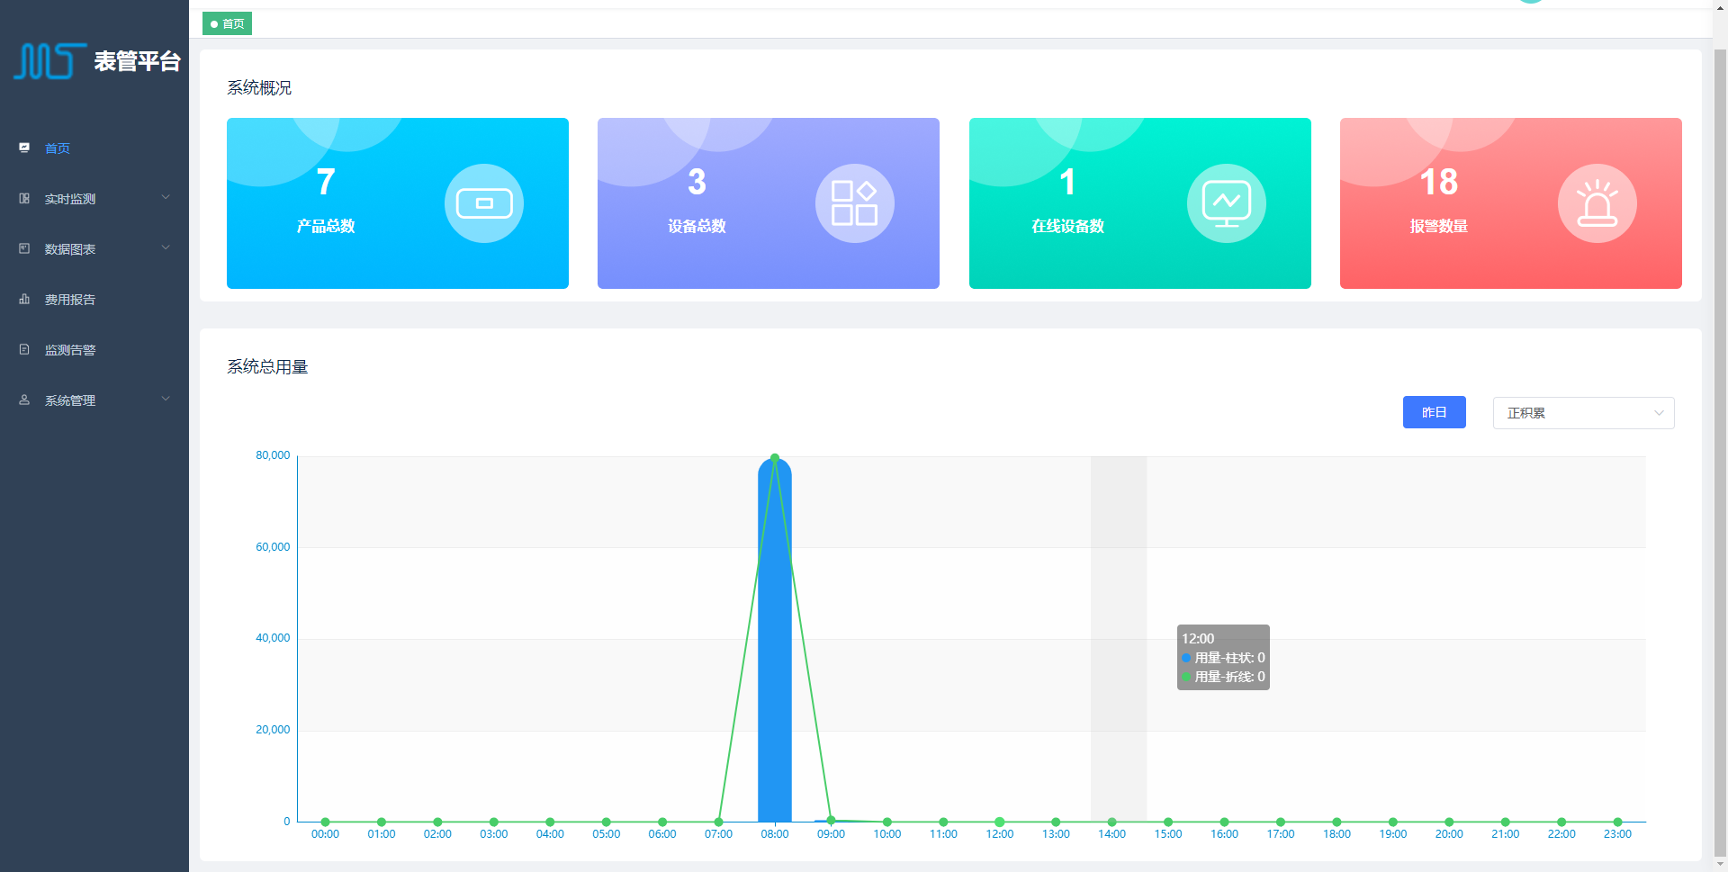
Task: Click the 报警数量 alarm siren icon
Action: [x=1597, y=203]
